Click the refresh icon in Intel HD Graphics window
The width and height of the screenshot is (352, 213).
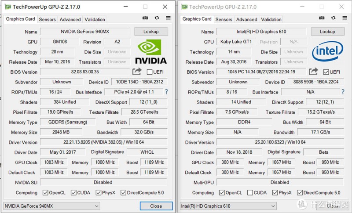[x=334, y=18]
